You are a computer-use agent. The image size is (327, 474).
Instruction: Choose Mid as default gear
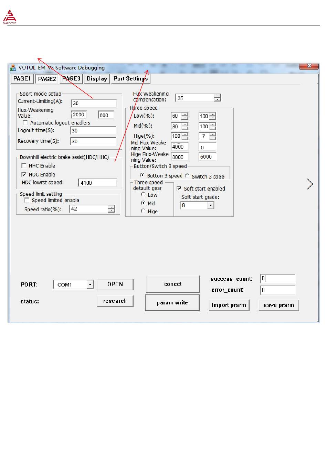tap(143, 203)
